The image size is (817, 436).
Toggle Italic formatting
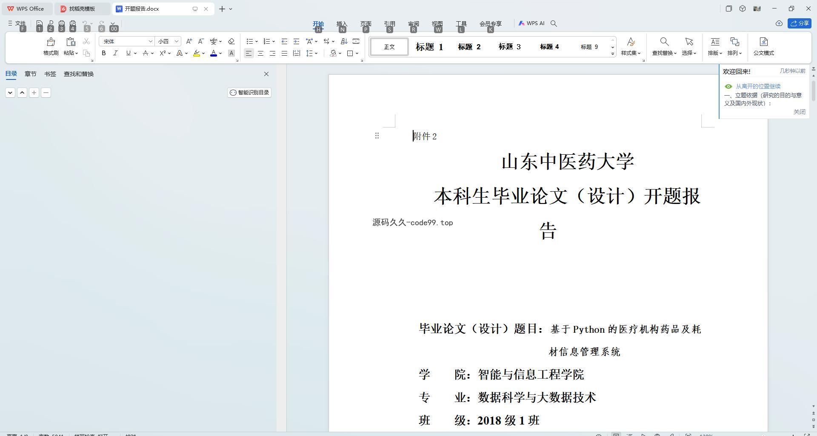pyautogui.click(x=115, y=53)
